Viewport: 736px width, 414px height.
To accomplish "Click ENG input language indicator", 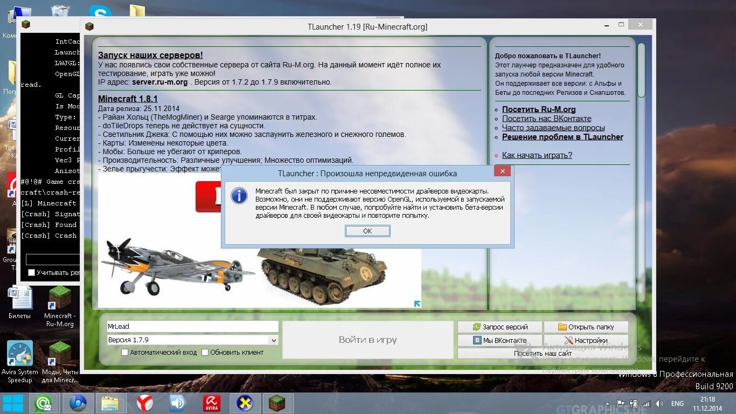I will pyautogui.click(x=677, y=403).
